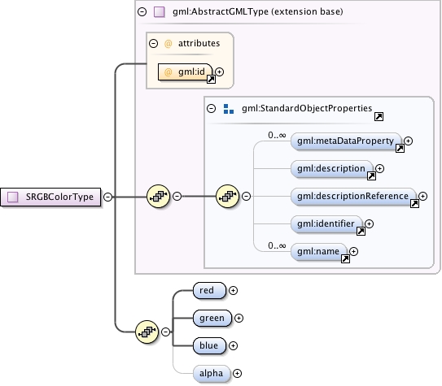Expand the gml:id attribute
The height and width of the screenshot is (386, 442).
point(219,72)
